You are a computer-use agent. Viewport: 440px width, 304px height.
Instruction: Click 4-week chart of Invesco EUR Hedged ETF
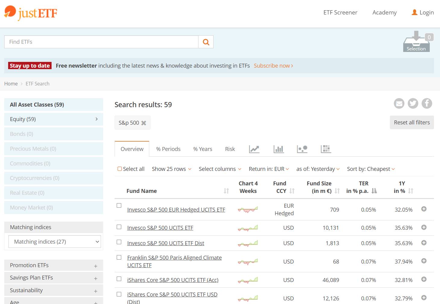pos(248,210)
